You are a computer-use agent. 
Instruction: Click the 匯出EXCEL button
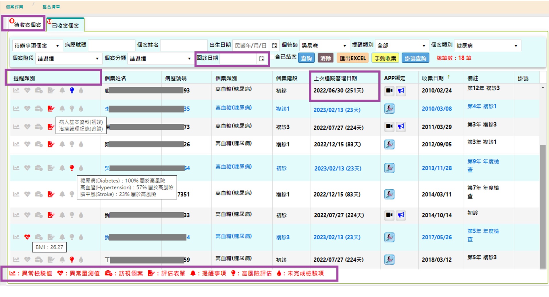click(x=353, y=58)
